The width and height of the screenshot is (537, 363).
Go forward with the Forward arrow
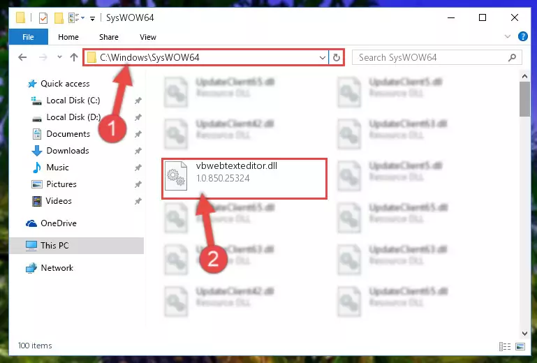pos(43,57)
